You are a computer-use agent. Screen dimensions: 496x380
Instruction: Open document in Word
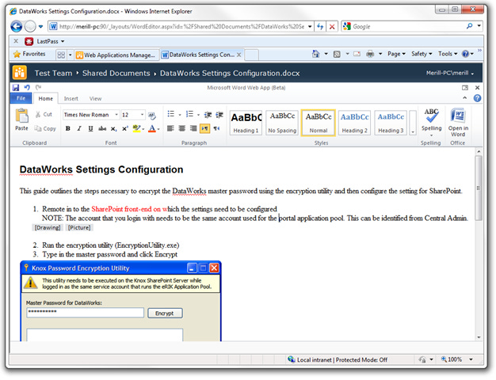[458, 123]
